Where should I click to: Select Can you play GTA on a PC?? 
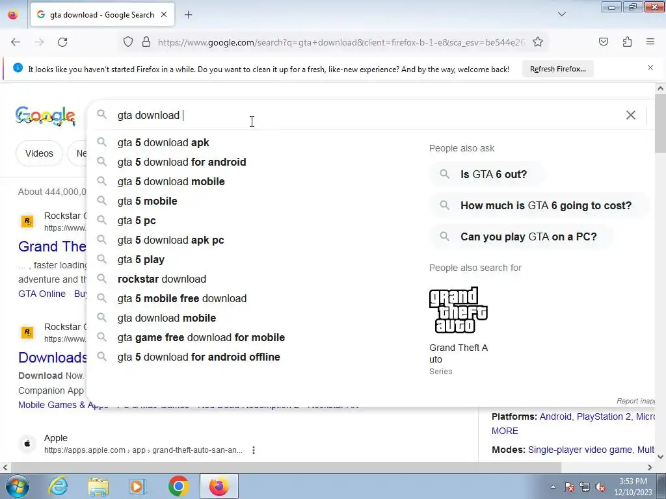click(x=522, y=237)
